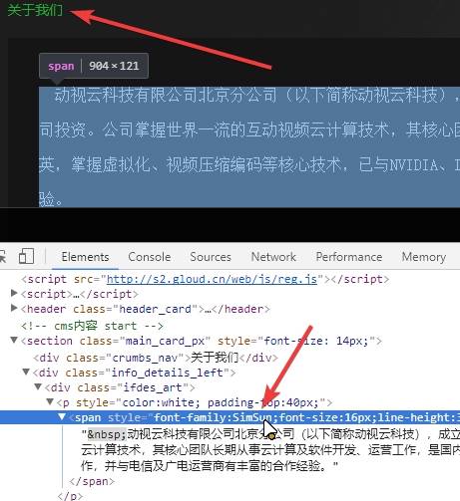Switch to the Console tab

click(x=150, y=257)
